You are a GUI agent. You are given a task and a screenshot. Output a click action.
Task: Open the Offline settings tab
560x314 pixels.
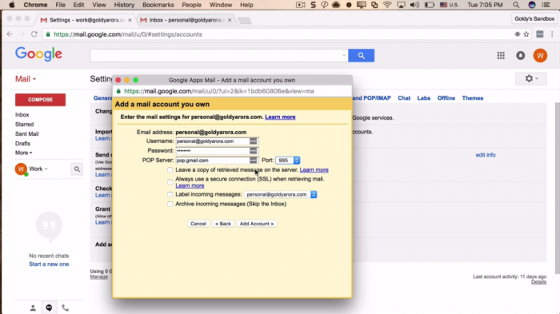(446, 98)
